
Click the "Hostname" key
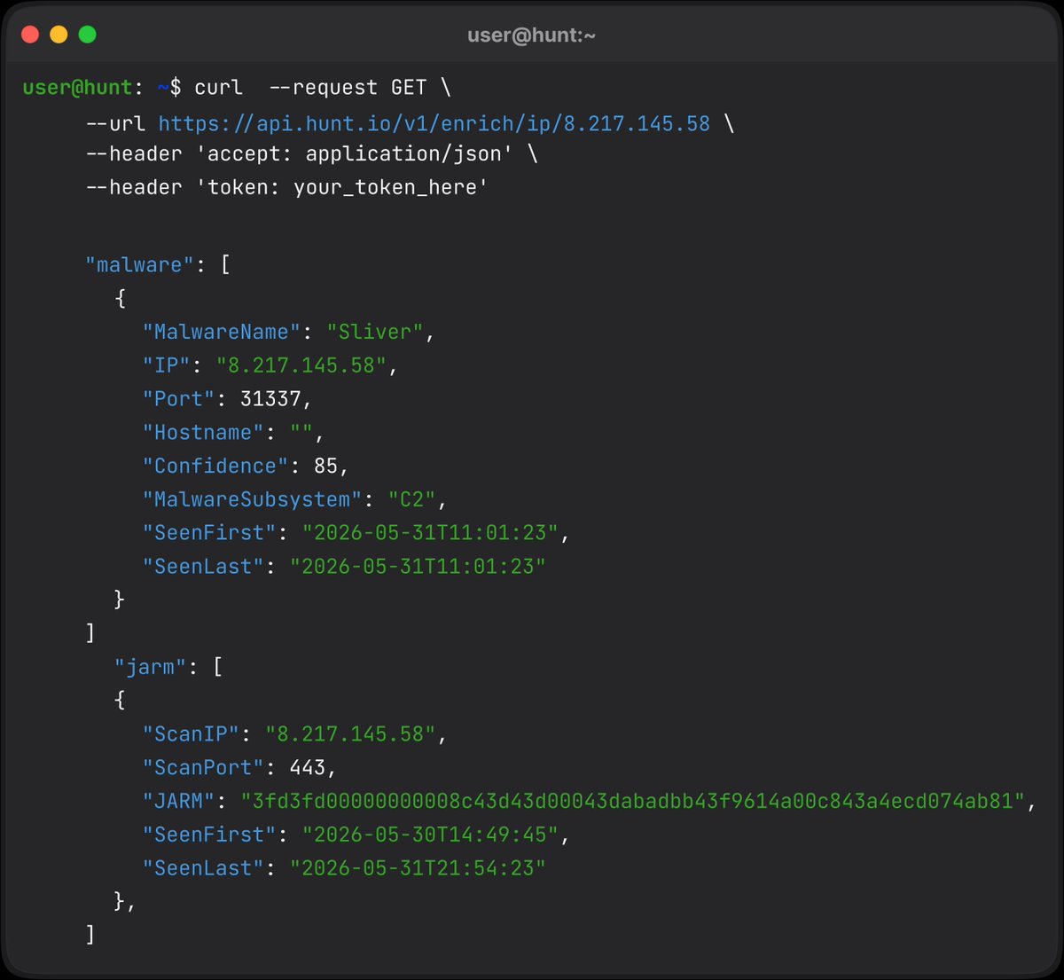203,433
